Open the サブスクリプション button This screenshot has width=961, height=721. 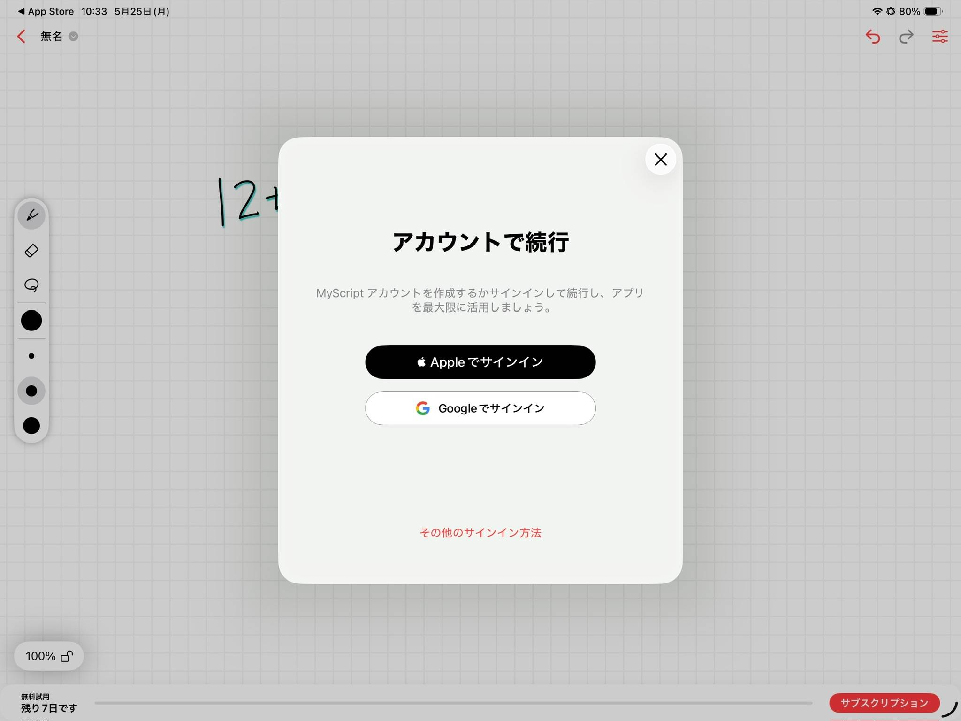coord(884,703)
